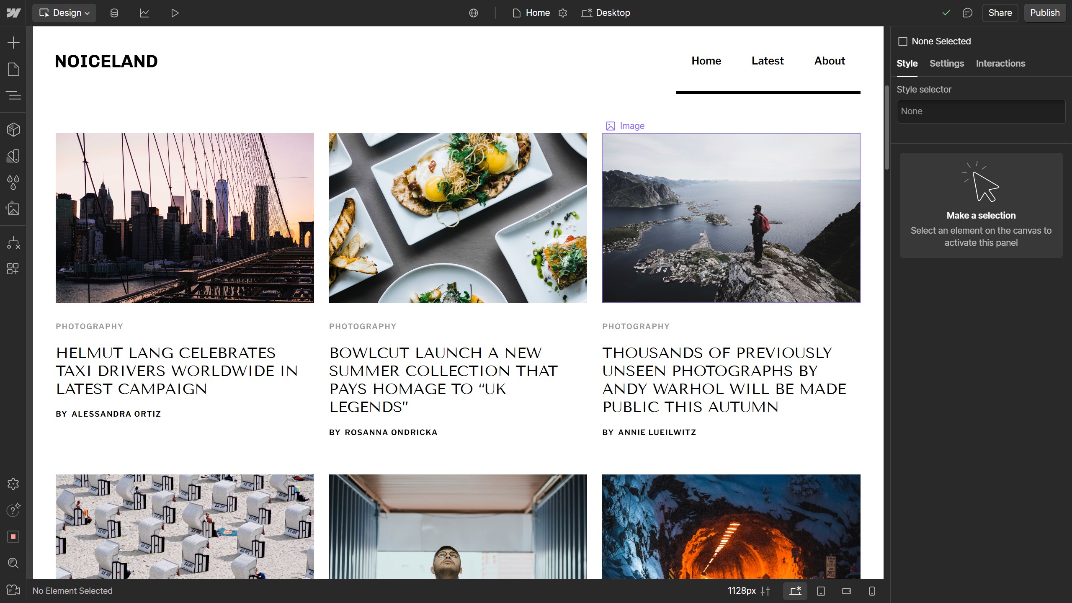1072x603 pixels.
Task: Switch to the Settings tab
Action: [x=947, y=64]
